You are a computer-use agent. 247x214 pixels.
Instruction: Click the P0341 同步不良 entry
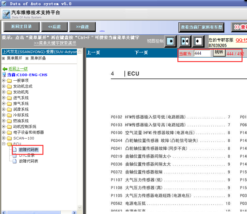point(170,148)
